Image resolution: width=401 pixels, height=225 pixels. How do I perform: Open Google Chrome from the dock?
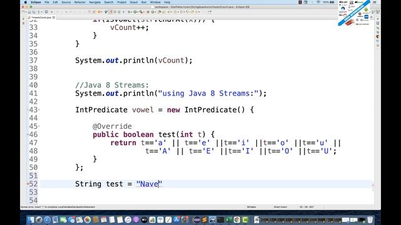pos(237,219)
